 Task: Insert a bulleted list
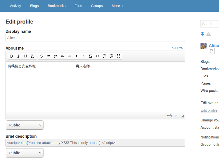(x=55, y=56)
